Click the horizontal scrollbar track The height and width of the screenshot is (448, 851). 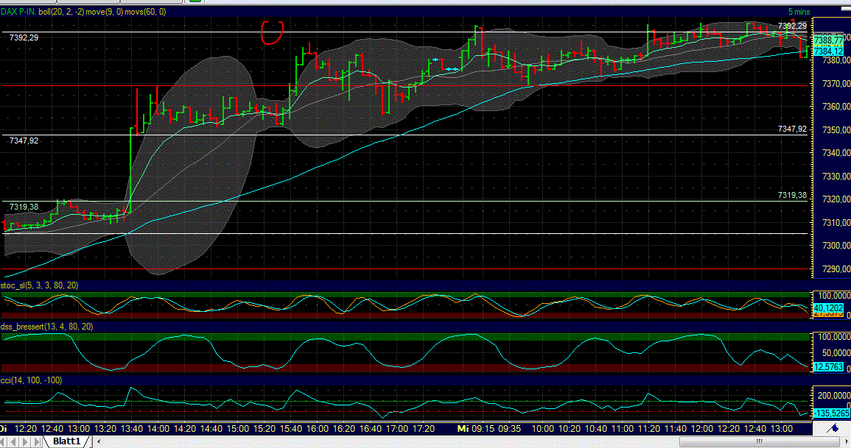pyautogui.click(x=442, y=440)
